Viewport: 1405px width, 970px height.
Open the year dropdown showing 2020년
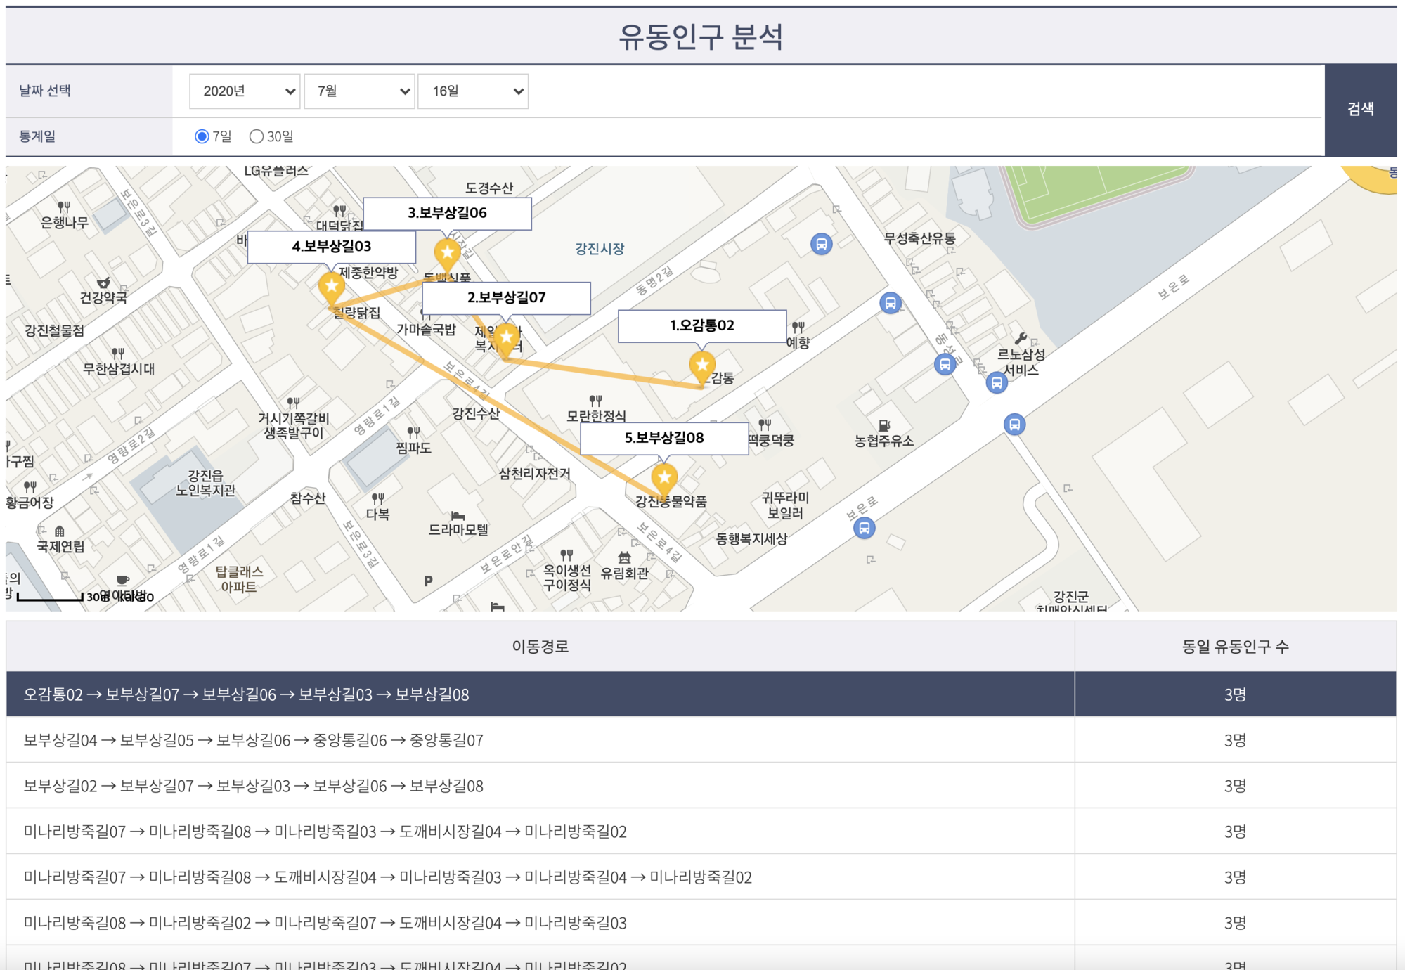[x=245, y=91]
